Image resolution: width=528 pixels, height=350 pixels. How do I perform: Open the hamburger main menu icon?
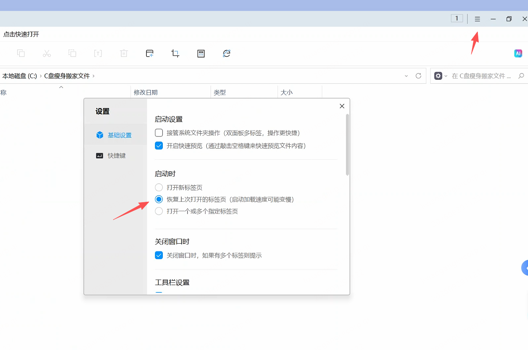[477, 19]
